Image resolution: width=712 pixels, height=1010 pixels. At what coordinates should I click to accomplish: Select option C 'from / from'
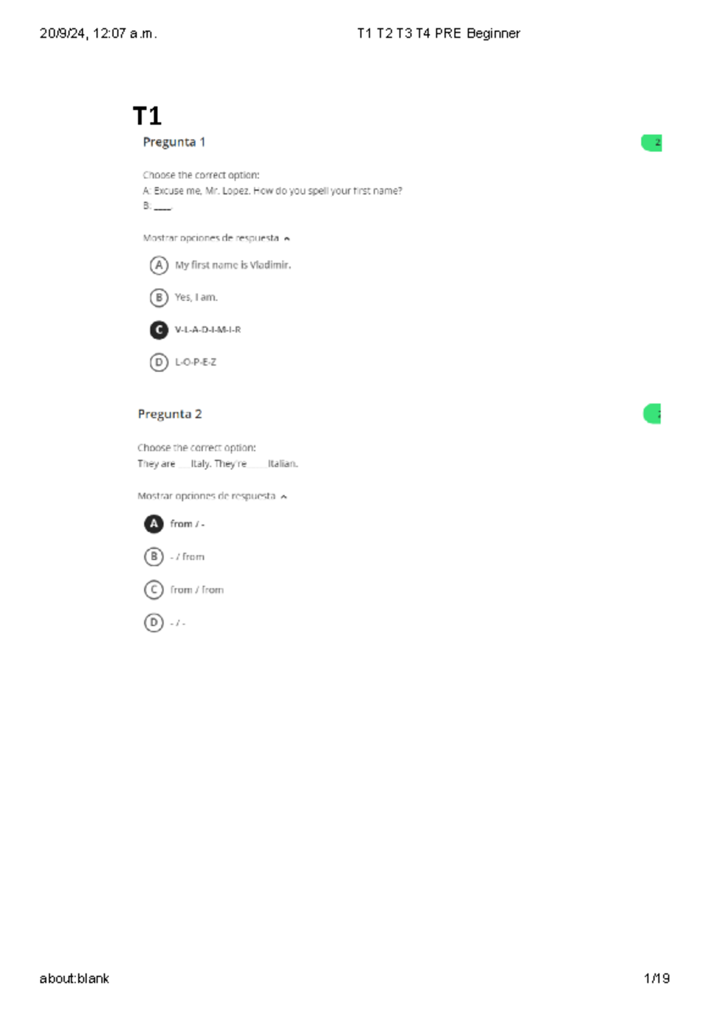(x=154, y=590)
